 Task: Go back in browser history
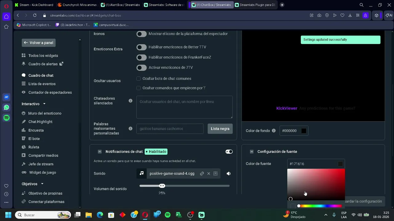coord(18,15)
